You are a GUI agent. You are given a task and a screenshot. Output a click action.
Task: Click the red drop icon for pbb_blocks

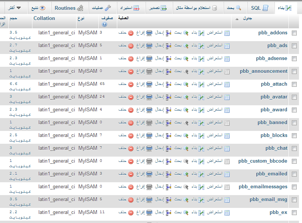pyautogui.click(x=131, y=136)
